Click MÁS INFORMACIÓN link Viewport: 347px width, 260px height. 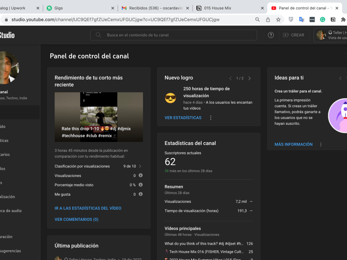[294, 144]
